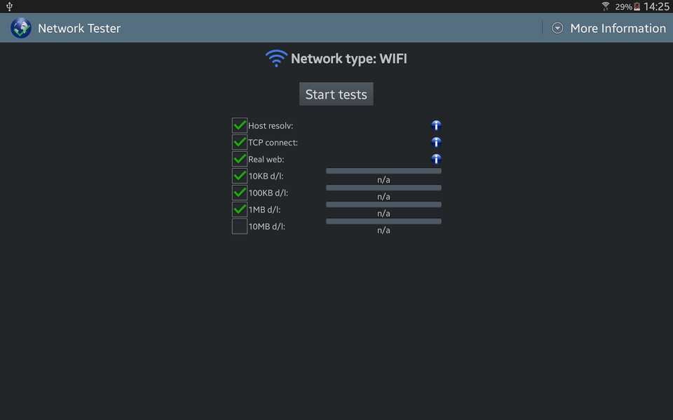
Task: Tap the 29% battery percentage text
Action: [623, 7]
